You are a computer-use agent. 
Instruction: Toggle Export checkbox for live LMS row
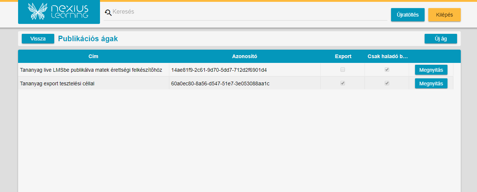pos(343,70)
